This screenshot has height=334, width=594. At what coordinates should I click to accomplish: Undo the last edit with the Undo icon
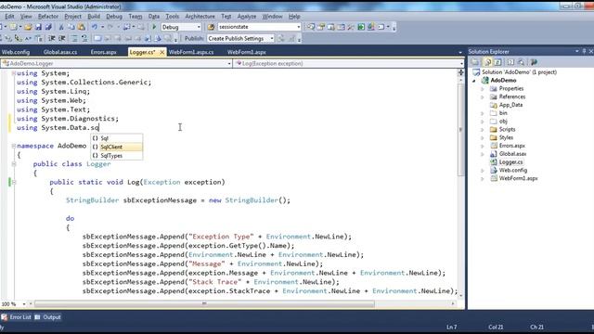[x=95, y=27]
